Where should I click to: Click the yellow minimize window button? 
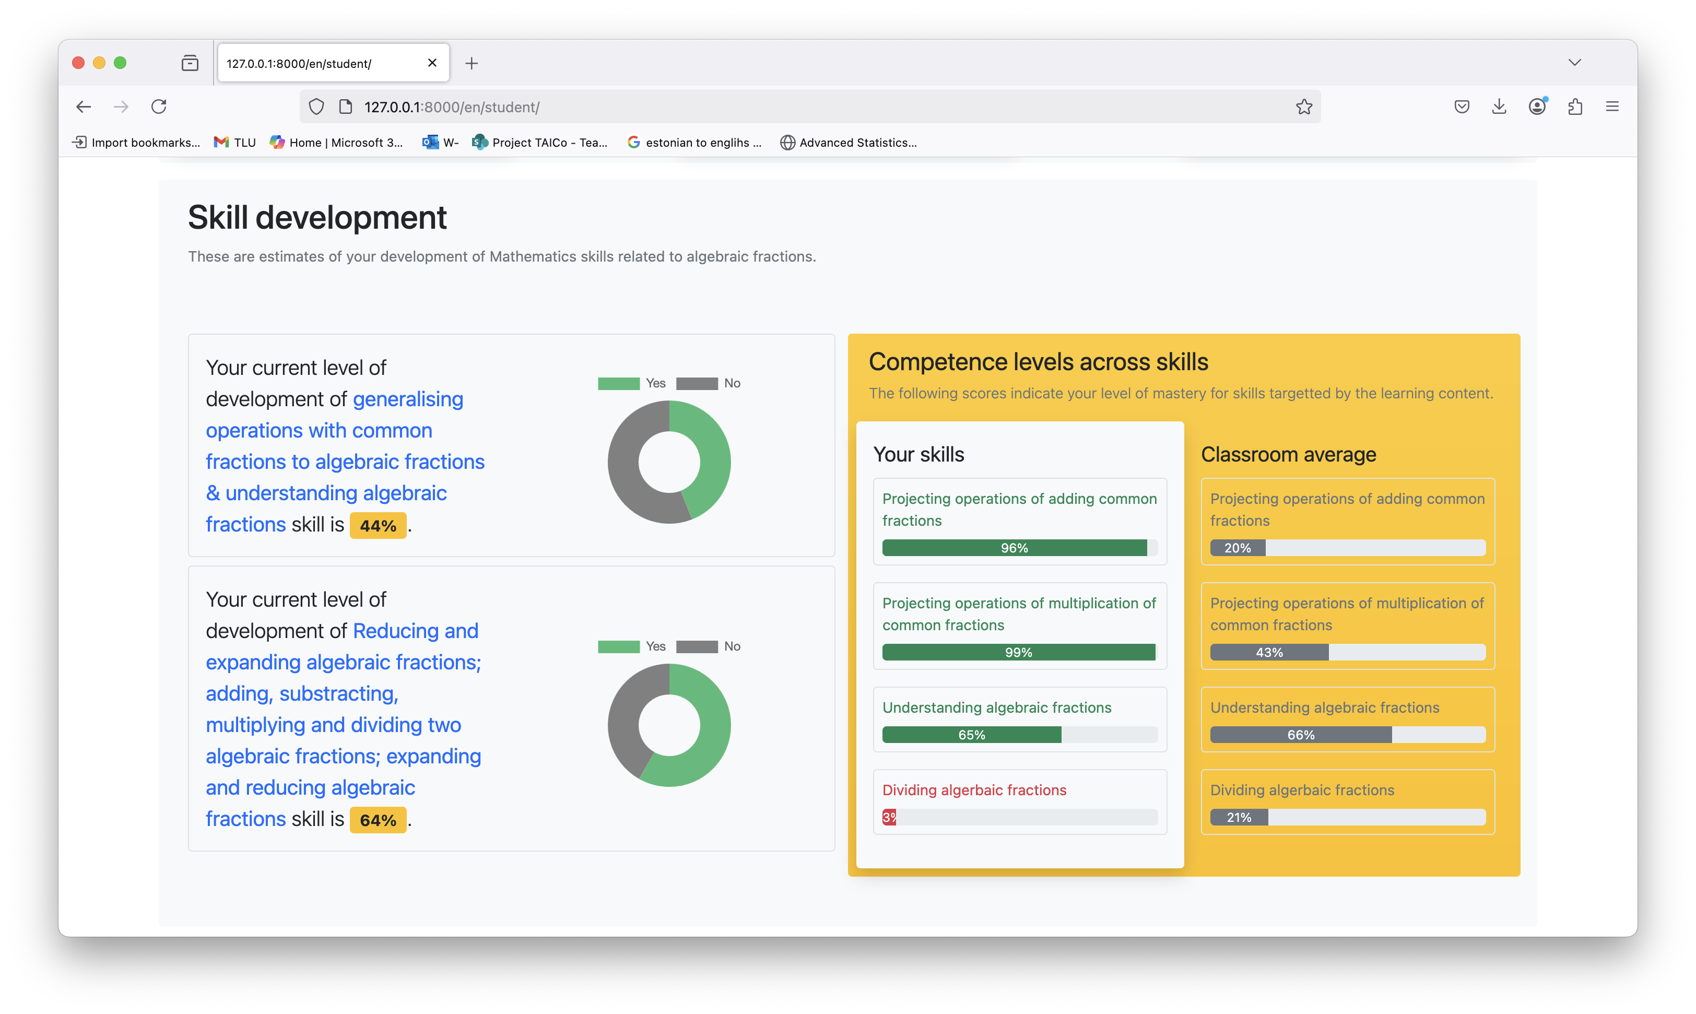pos(99,63)
